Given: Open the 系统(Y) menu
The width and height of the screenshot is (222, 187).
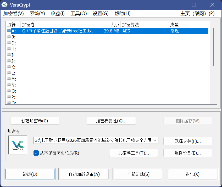Looking at the screenshot, I should coord(37,14).
